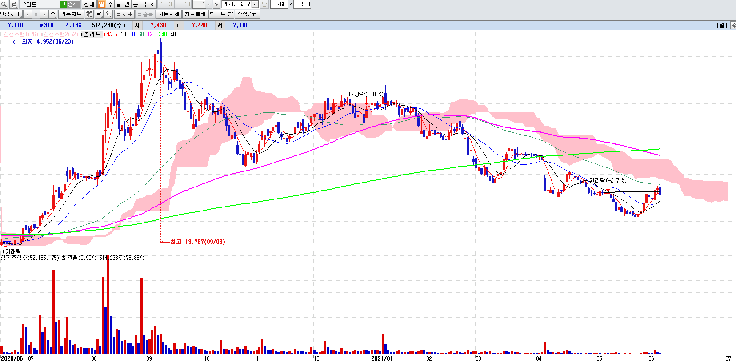Screen dimensions: 736x362
Task: Click the 60 MA legend entry
Action: coord(141,34)
